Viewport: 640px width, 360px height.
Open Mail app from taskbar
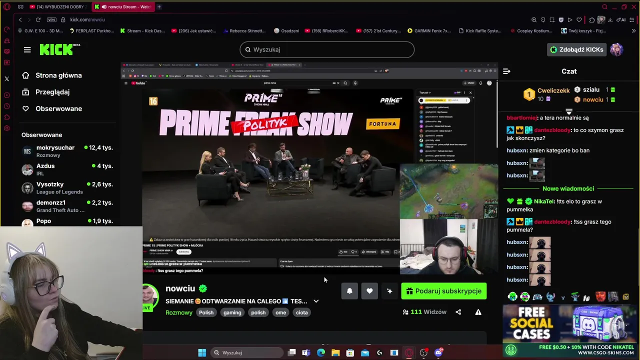pos(365,352)
